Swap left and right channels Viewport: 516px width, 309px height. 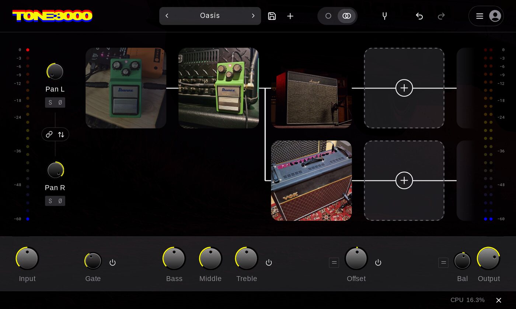point(61,135)
